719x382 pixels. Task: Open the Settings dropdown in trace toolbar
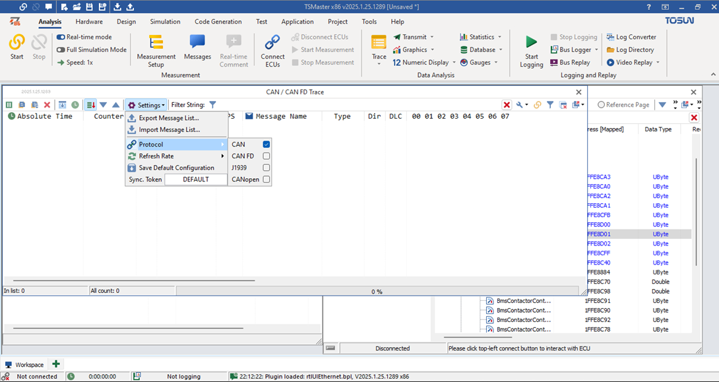pos(146,105)
